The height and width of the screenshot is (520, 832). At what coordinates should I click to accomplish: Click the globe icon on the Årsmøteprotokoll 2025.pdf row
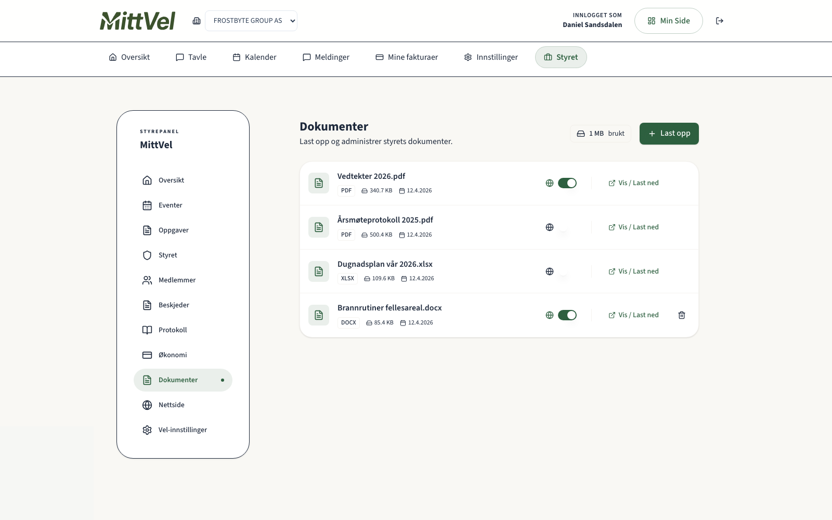pyautogui.click(x=550, y=227)
